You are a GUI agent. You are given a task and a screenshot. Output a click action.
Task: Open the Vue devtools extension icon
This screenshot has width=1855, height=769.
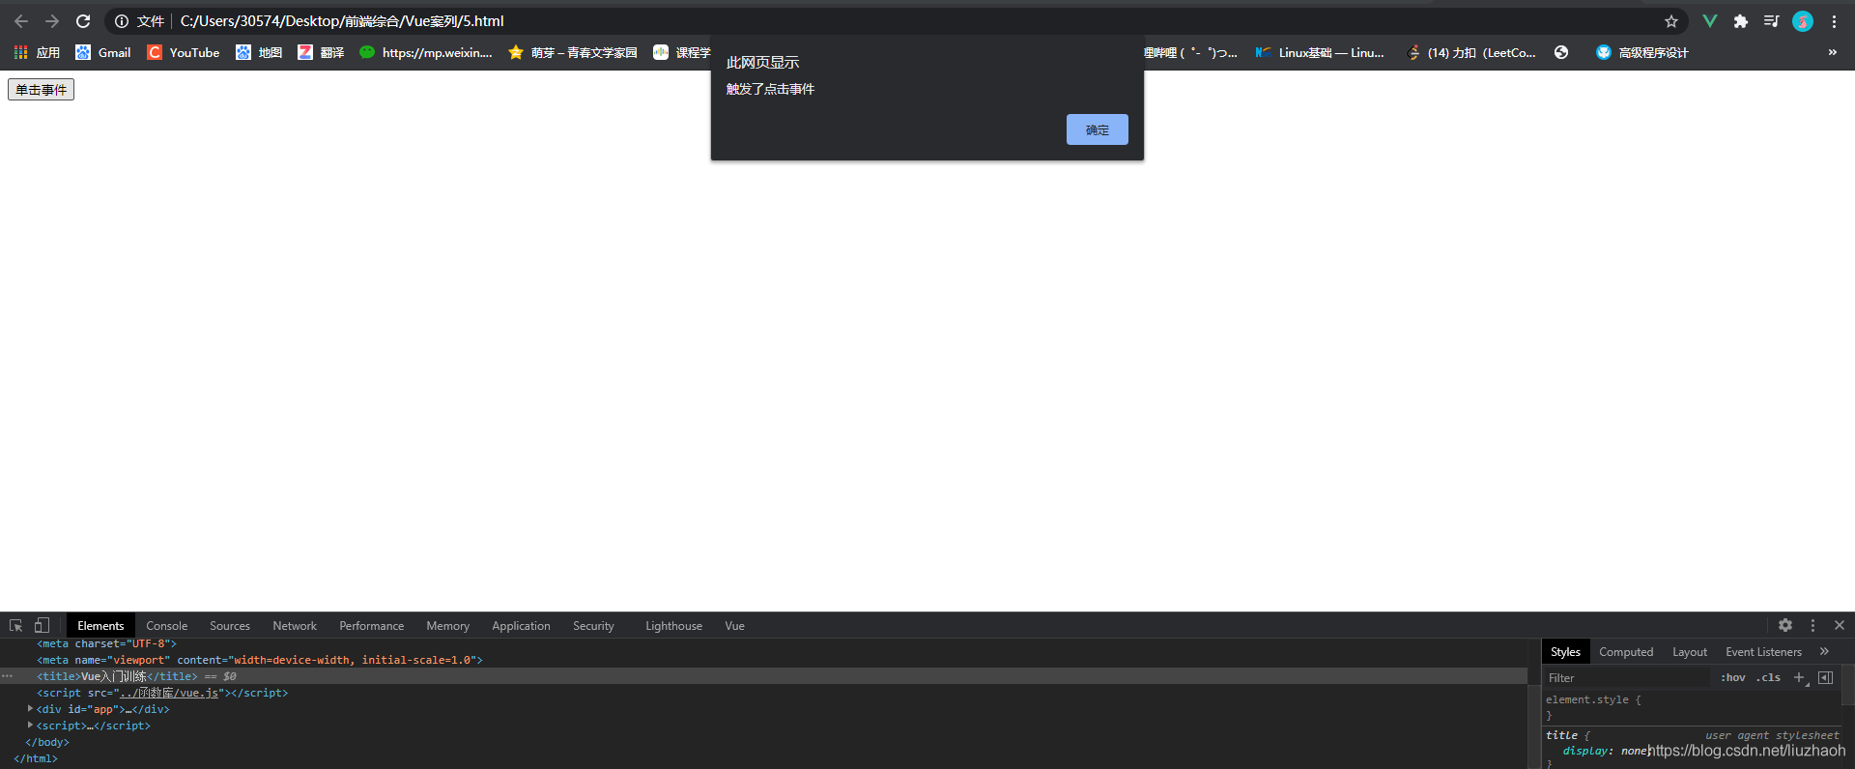pos(1709,21)
